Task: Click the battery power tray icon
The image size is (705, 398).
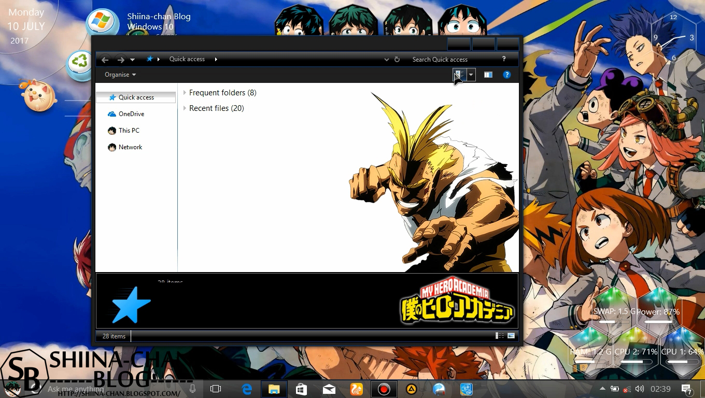Action: pyautogui.click(x=615, y=389)
